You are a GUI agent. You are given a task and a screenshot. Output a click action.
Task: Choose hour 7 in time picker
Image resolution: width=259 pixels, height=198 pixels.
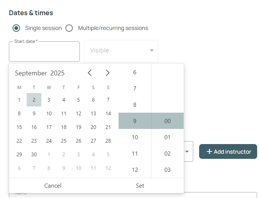135,89
